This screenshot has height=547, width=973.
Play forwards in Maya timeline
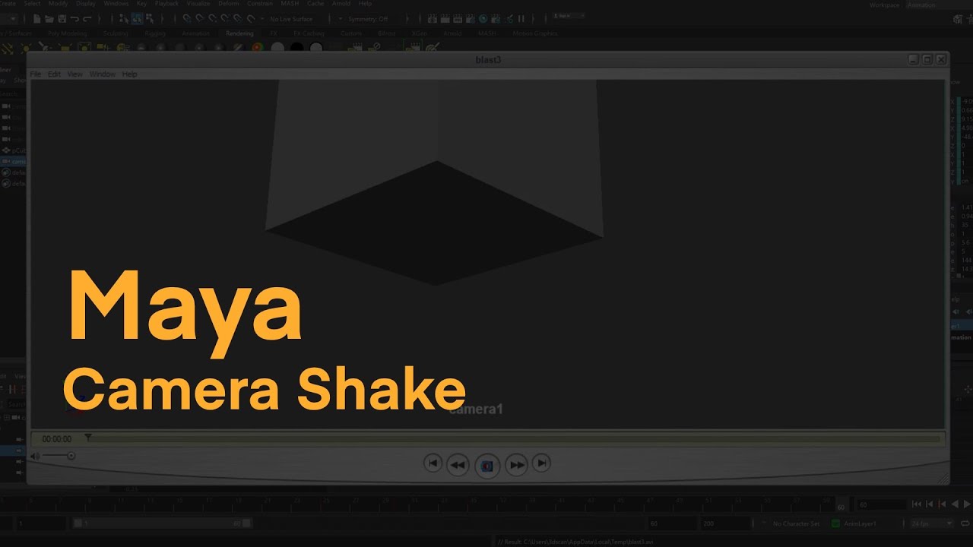[x=967, y=504]
